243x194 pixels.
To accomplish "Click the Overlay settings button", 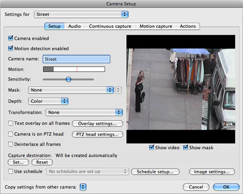I will coord(98,123).
